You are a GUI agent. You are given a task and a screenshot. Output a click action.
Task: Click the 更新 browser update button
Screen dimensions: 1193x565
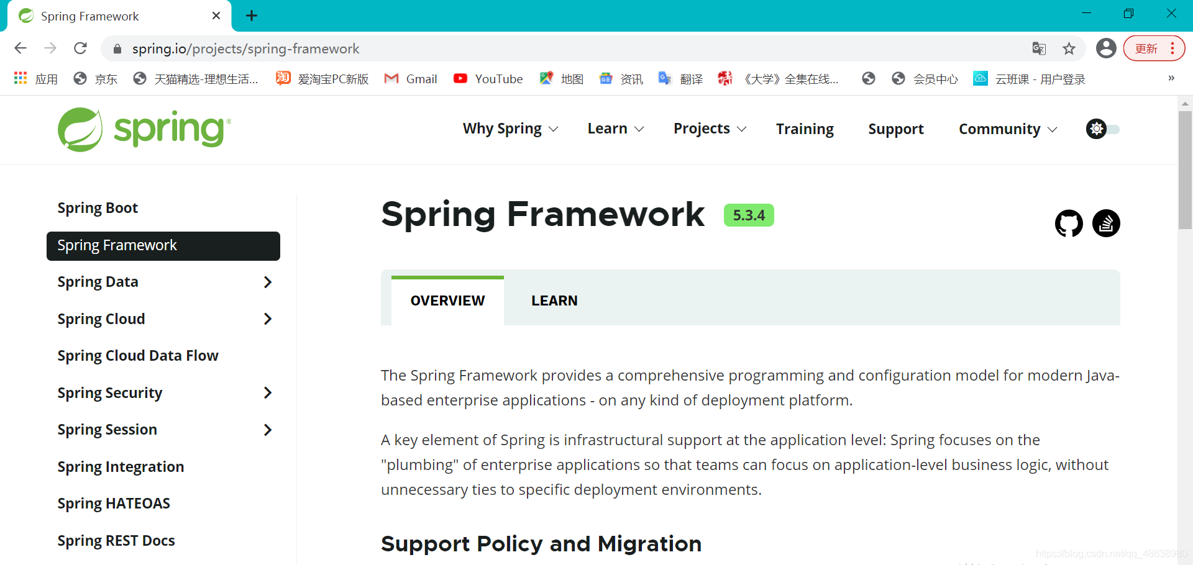click(x=1146, y=48)
